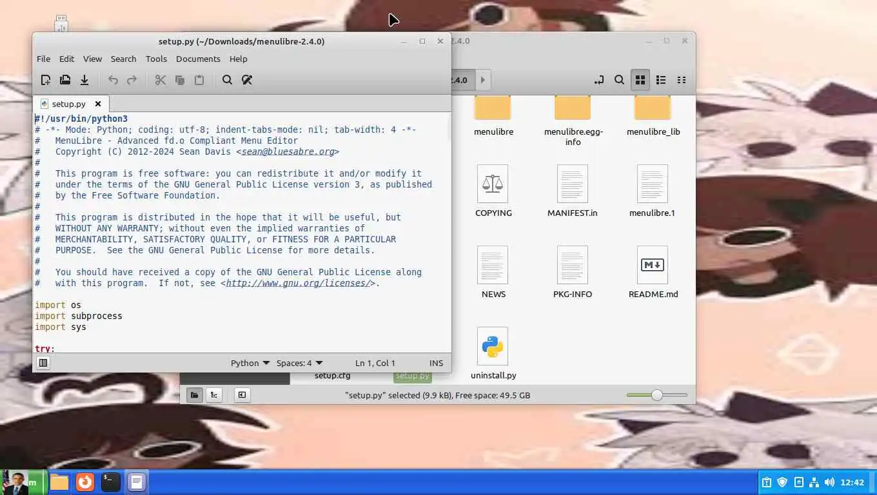Select the NEWS file

click(x=493, y=272)
